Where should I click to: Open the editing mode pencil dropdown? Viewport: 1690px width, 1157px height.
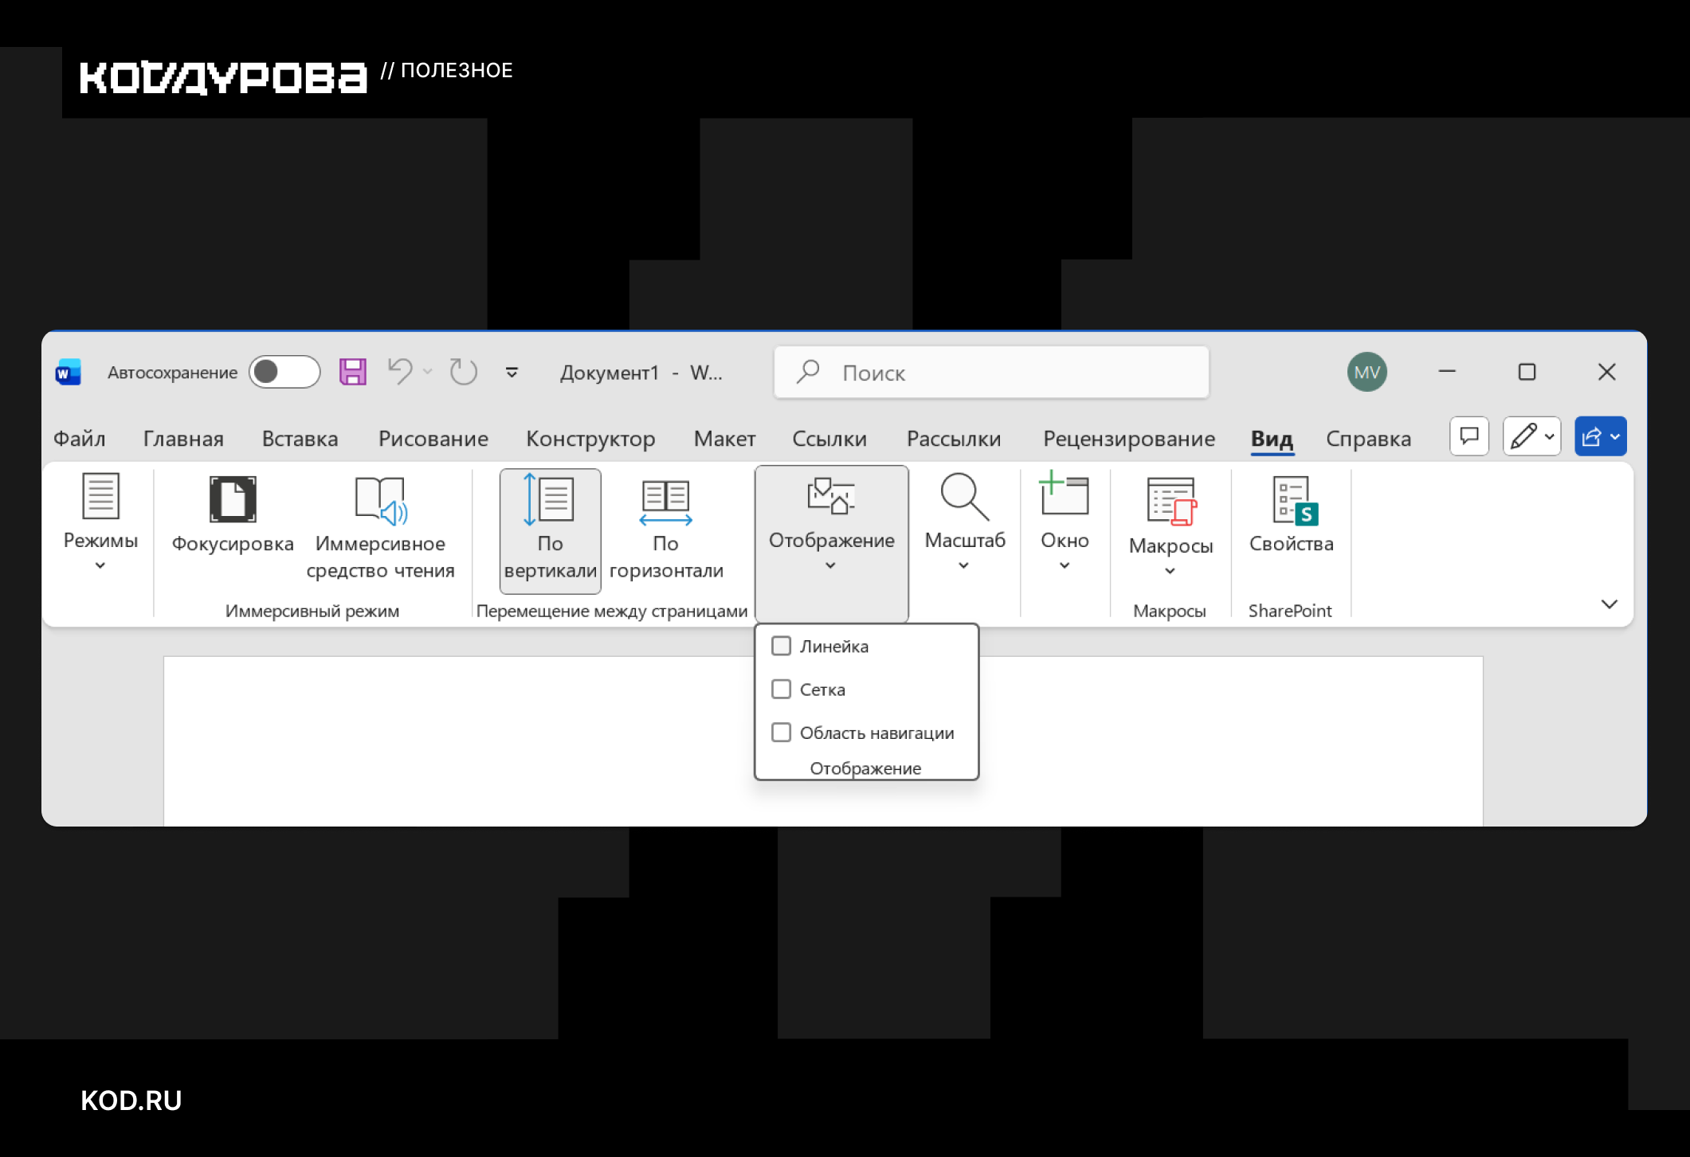(1531, 436)
